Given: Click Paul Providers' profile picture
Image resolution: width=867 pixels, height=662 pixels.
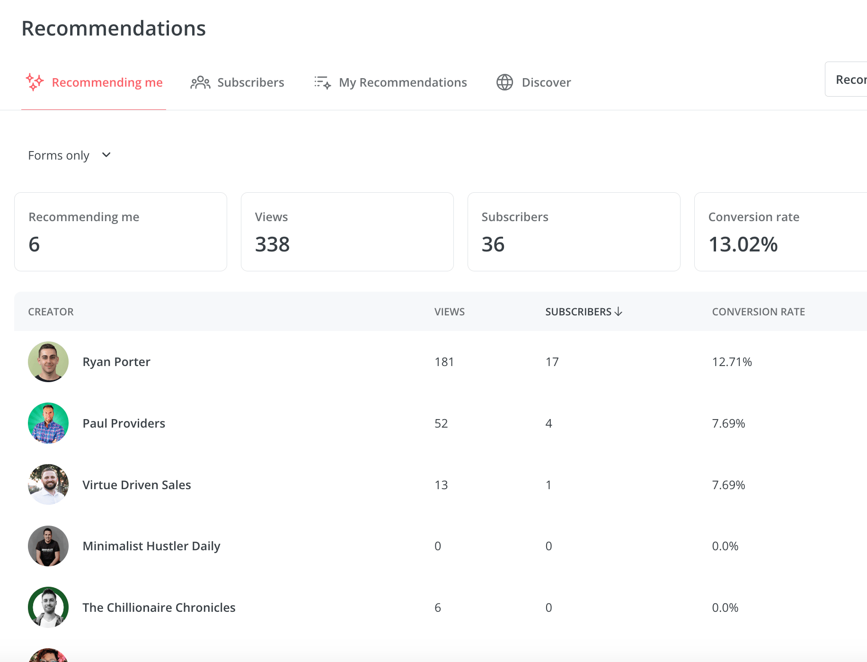Looking at the screenshot, I should (x=48, y=423).
